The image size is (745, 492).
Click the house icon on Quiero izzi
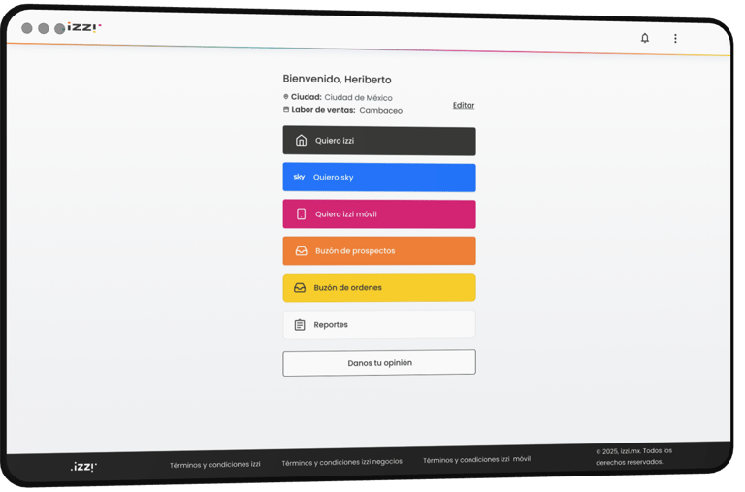point(302,141)
